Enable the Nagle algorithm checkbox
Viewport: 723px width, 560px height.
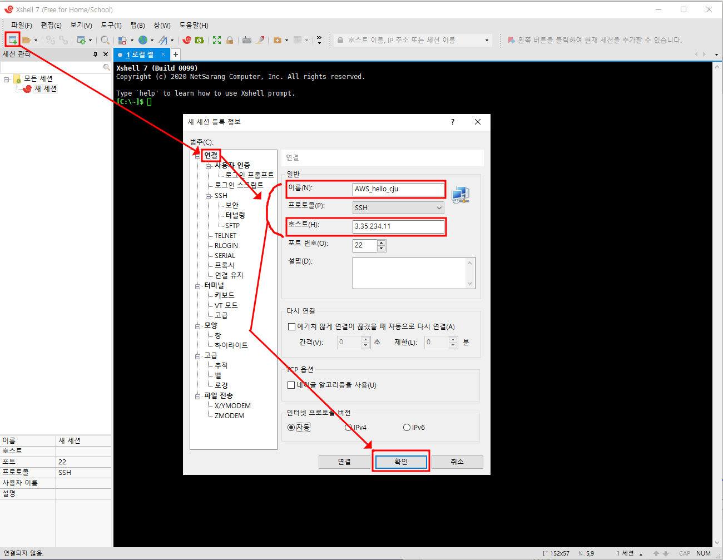(x=291, y=385)
